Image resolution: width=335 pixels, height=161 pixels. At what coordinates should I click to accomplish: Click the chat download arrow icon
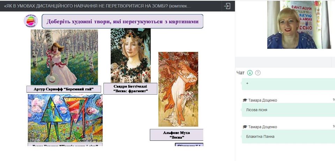pos(250,73)
